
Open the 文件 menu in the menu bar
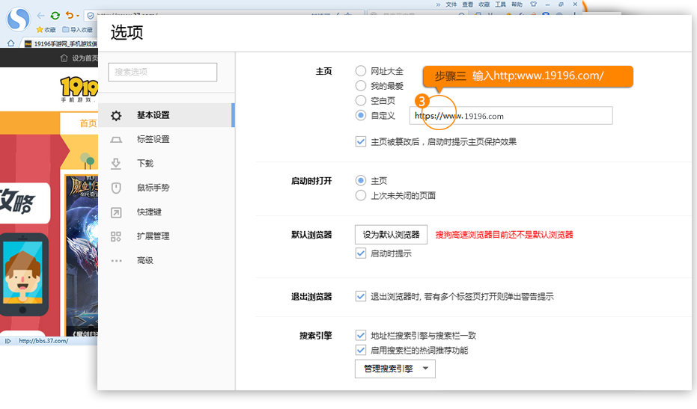coord(451,4)
